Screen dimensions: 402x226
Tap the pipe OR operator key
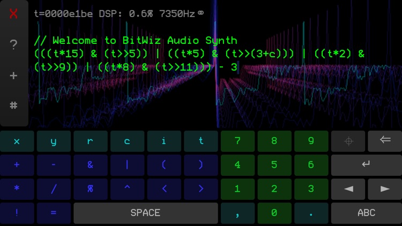click(127, 165)
